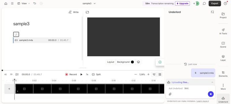Viewport: 231px width, 104px height.
Task: Click the playhead progress bar handle
Action: pos(2,70)
